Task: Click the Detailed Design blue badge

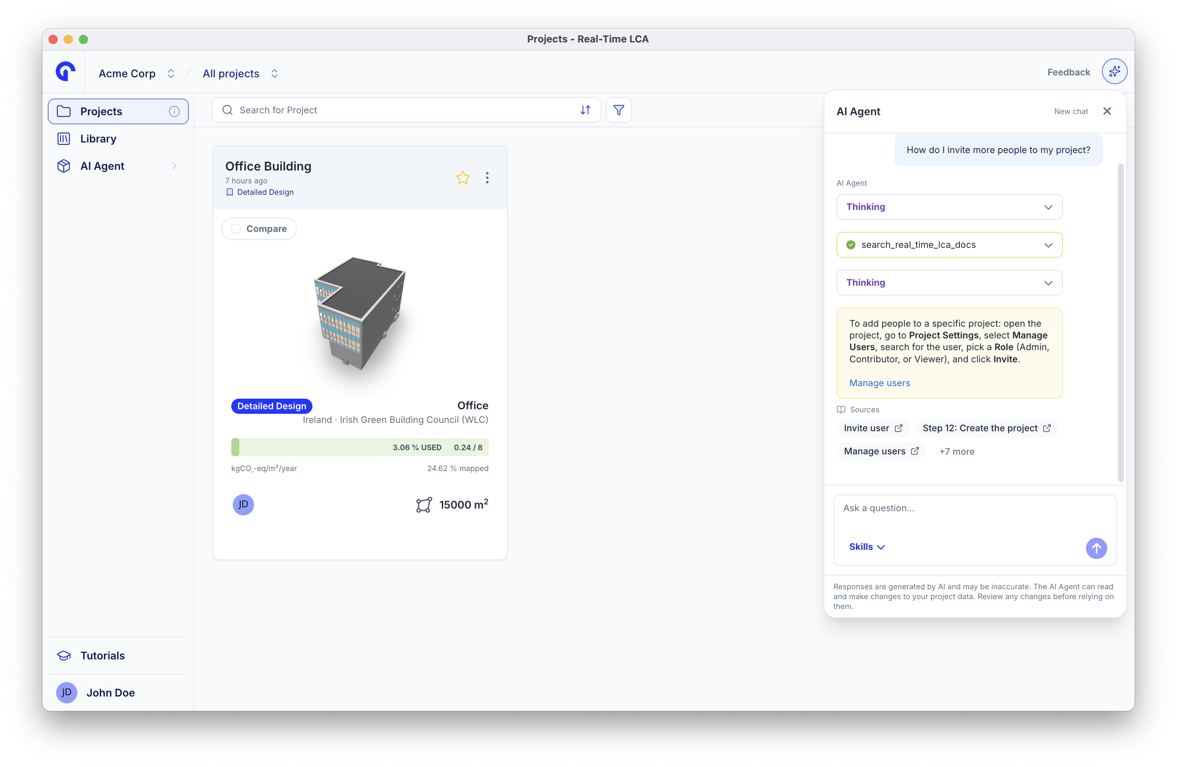Action: pos(271,406)
